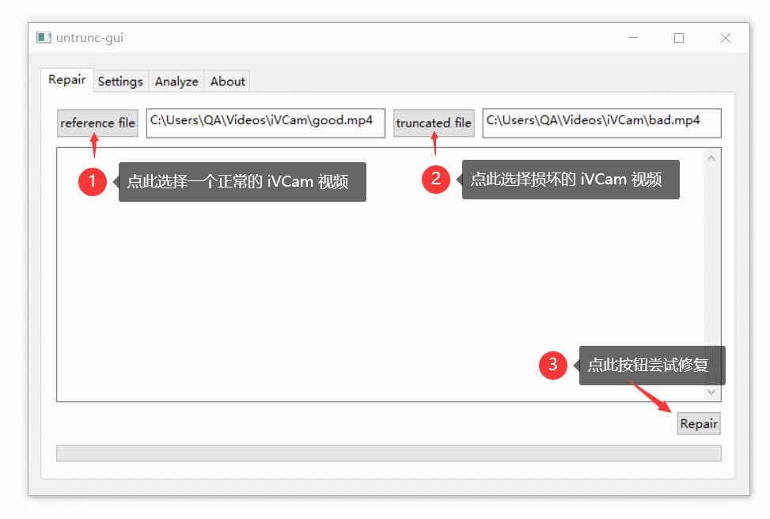Open the Settings tab
The height and width of the screenshot is (519, 770).
click(x=120, y=81)
